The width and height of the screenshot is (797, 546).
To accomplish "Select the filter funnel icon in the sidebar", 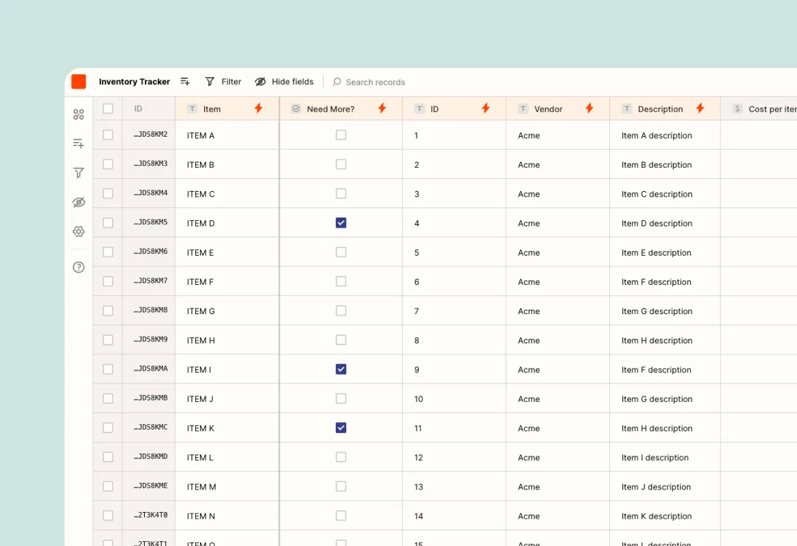I will point(78,173).
